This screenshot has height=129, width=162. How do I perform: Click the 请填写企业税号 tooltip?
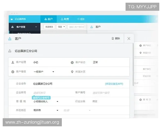click(x=41, y=98)
